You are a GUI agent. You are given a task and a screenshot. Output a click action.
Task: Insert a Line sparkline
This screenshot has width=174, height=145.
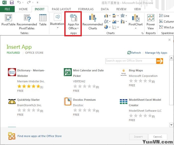[164, 16]
